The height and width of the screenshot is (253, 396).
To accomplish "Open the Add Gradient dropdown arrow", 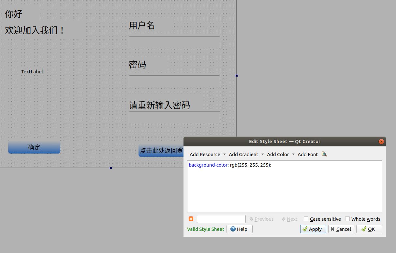I will (x=263, y=155).
